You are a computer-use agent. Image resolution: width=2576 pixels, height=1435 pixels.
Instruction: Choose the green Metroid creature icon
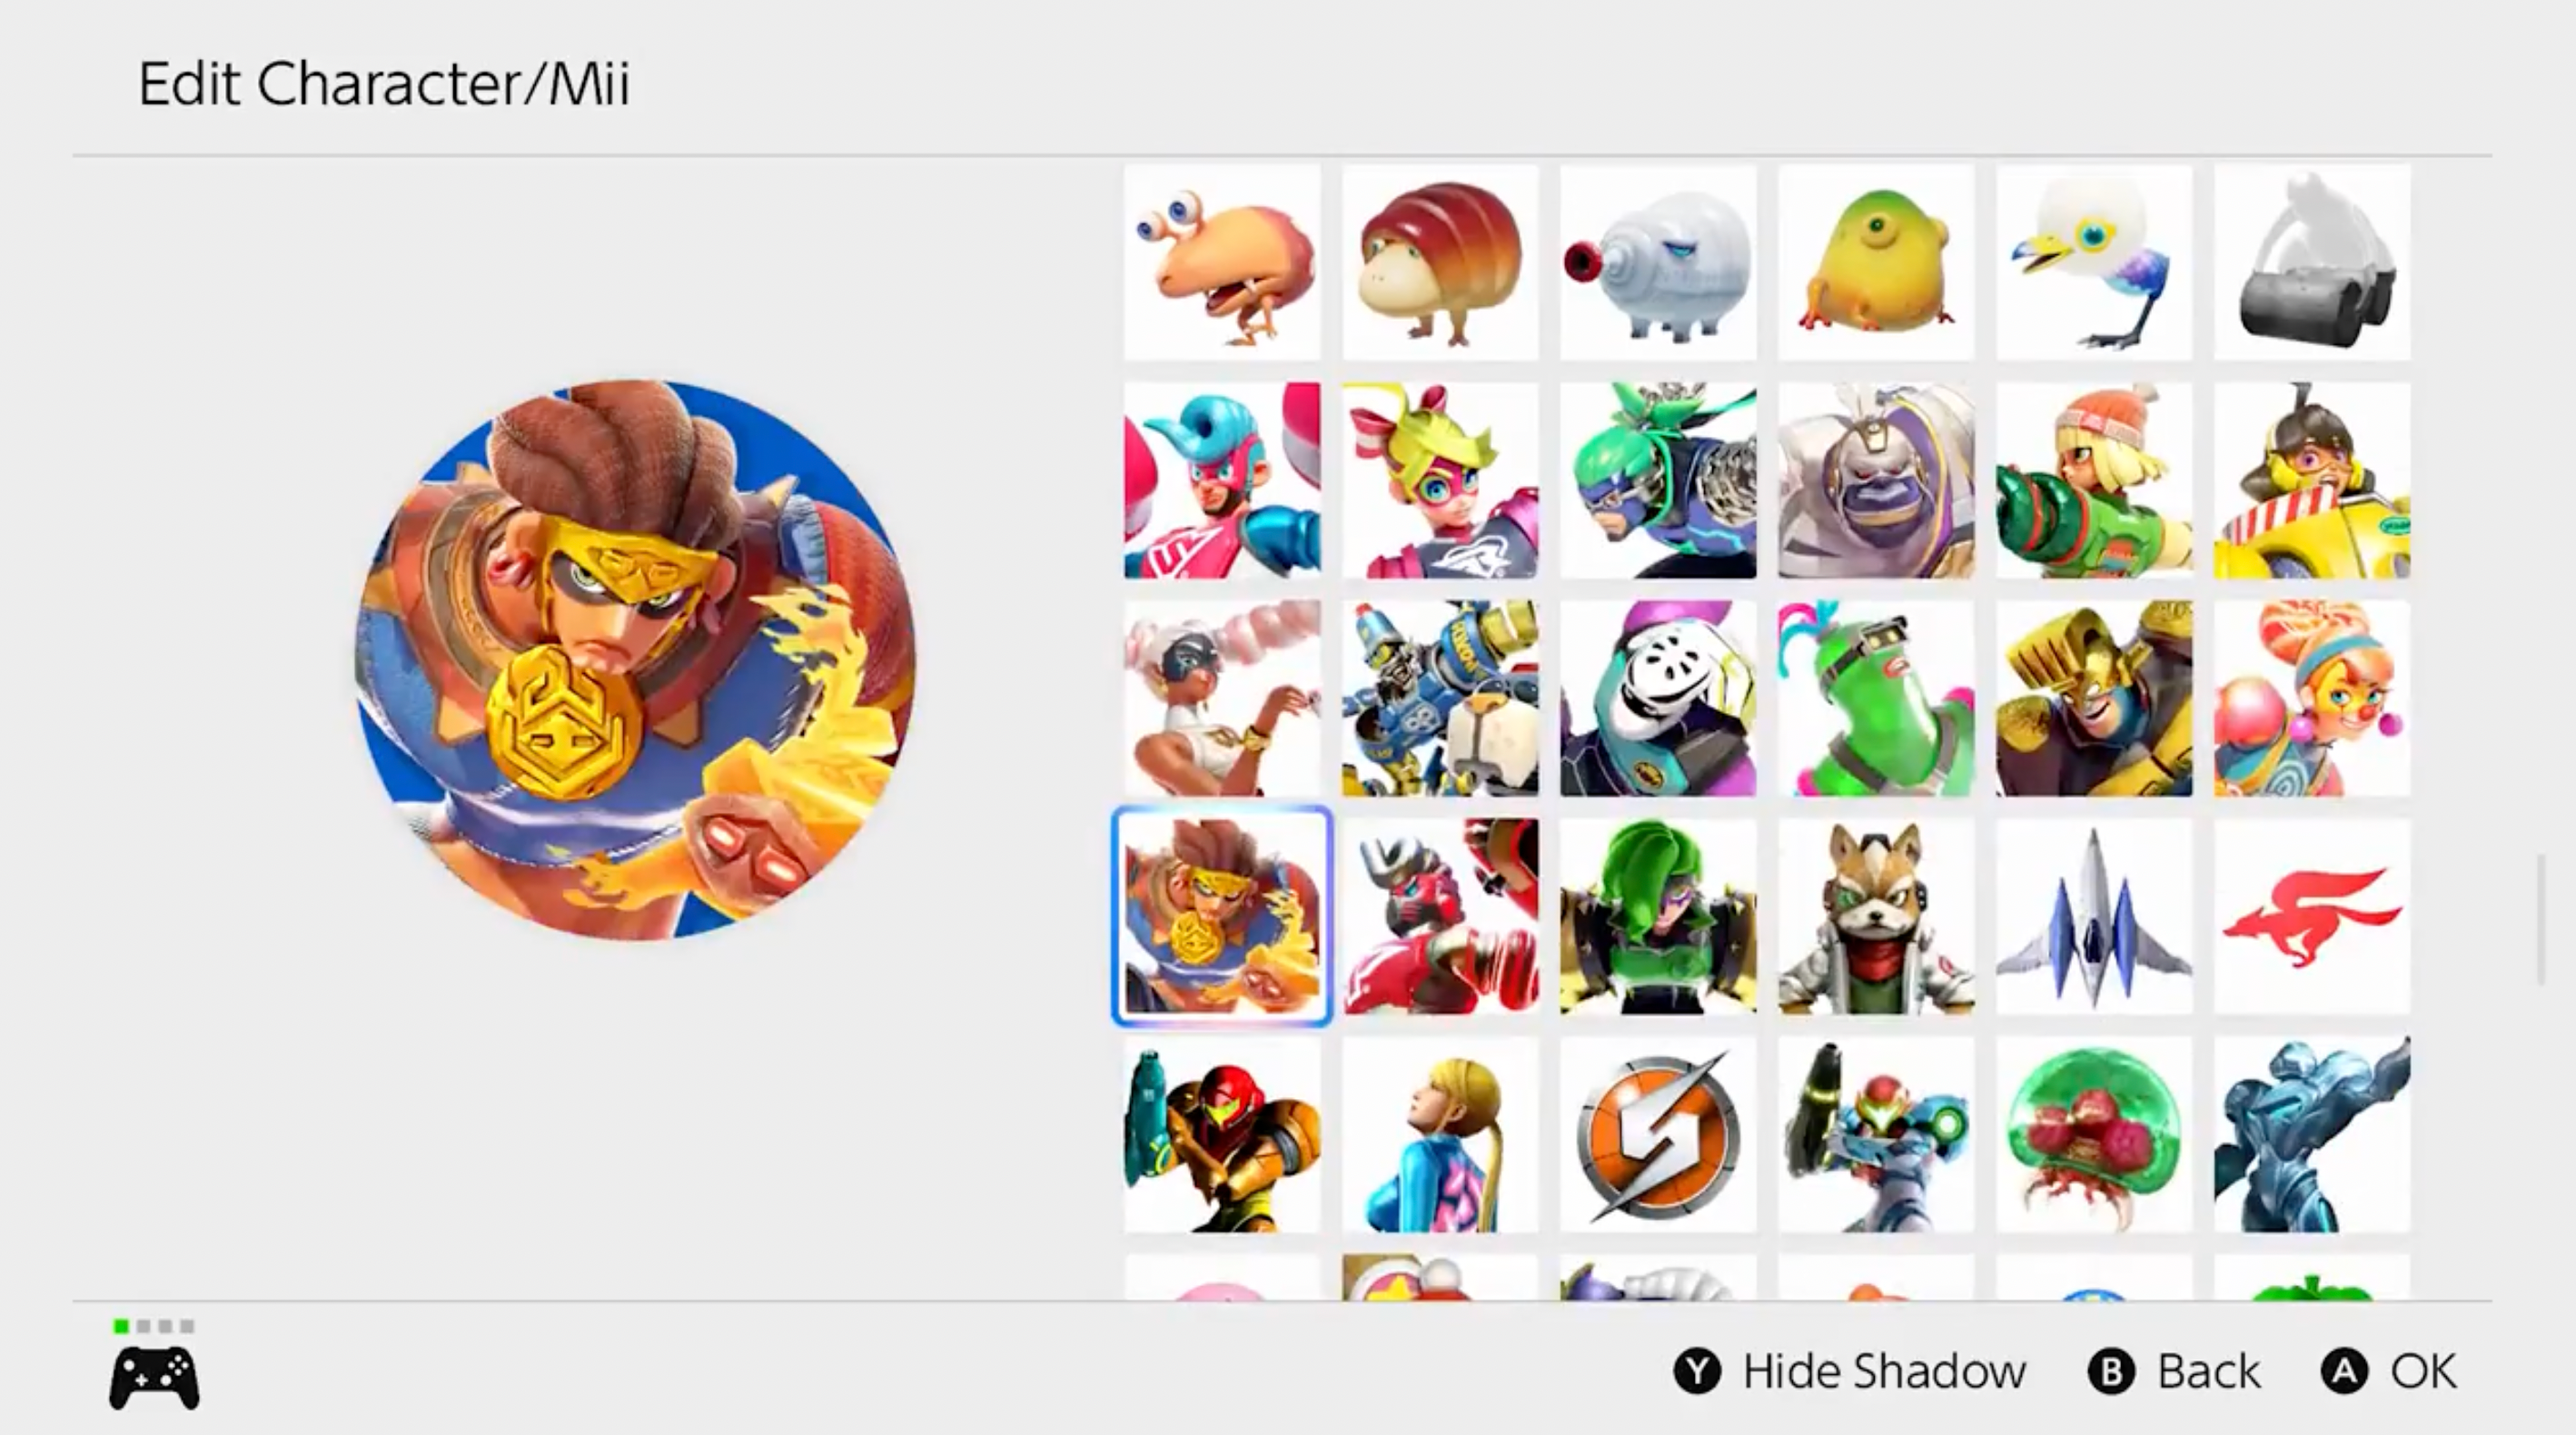click(2093, 1134)
